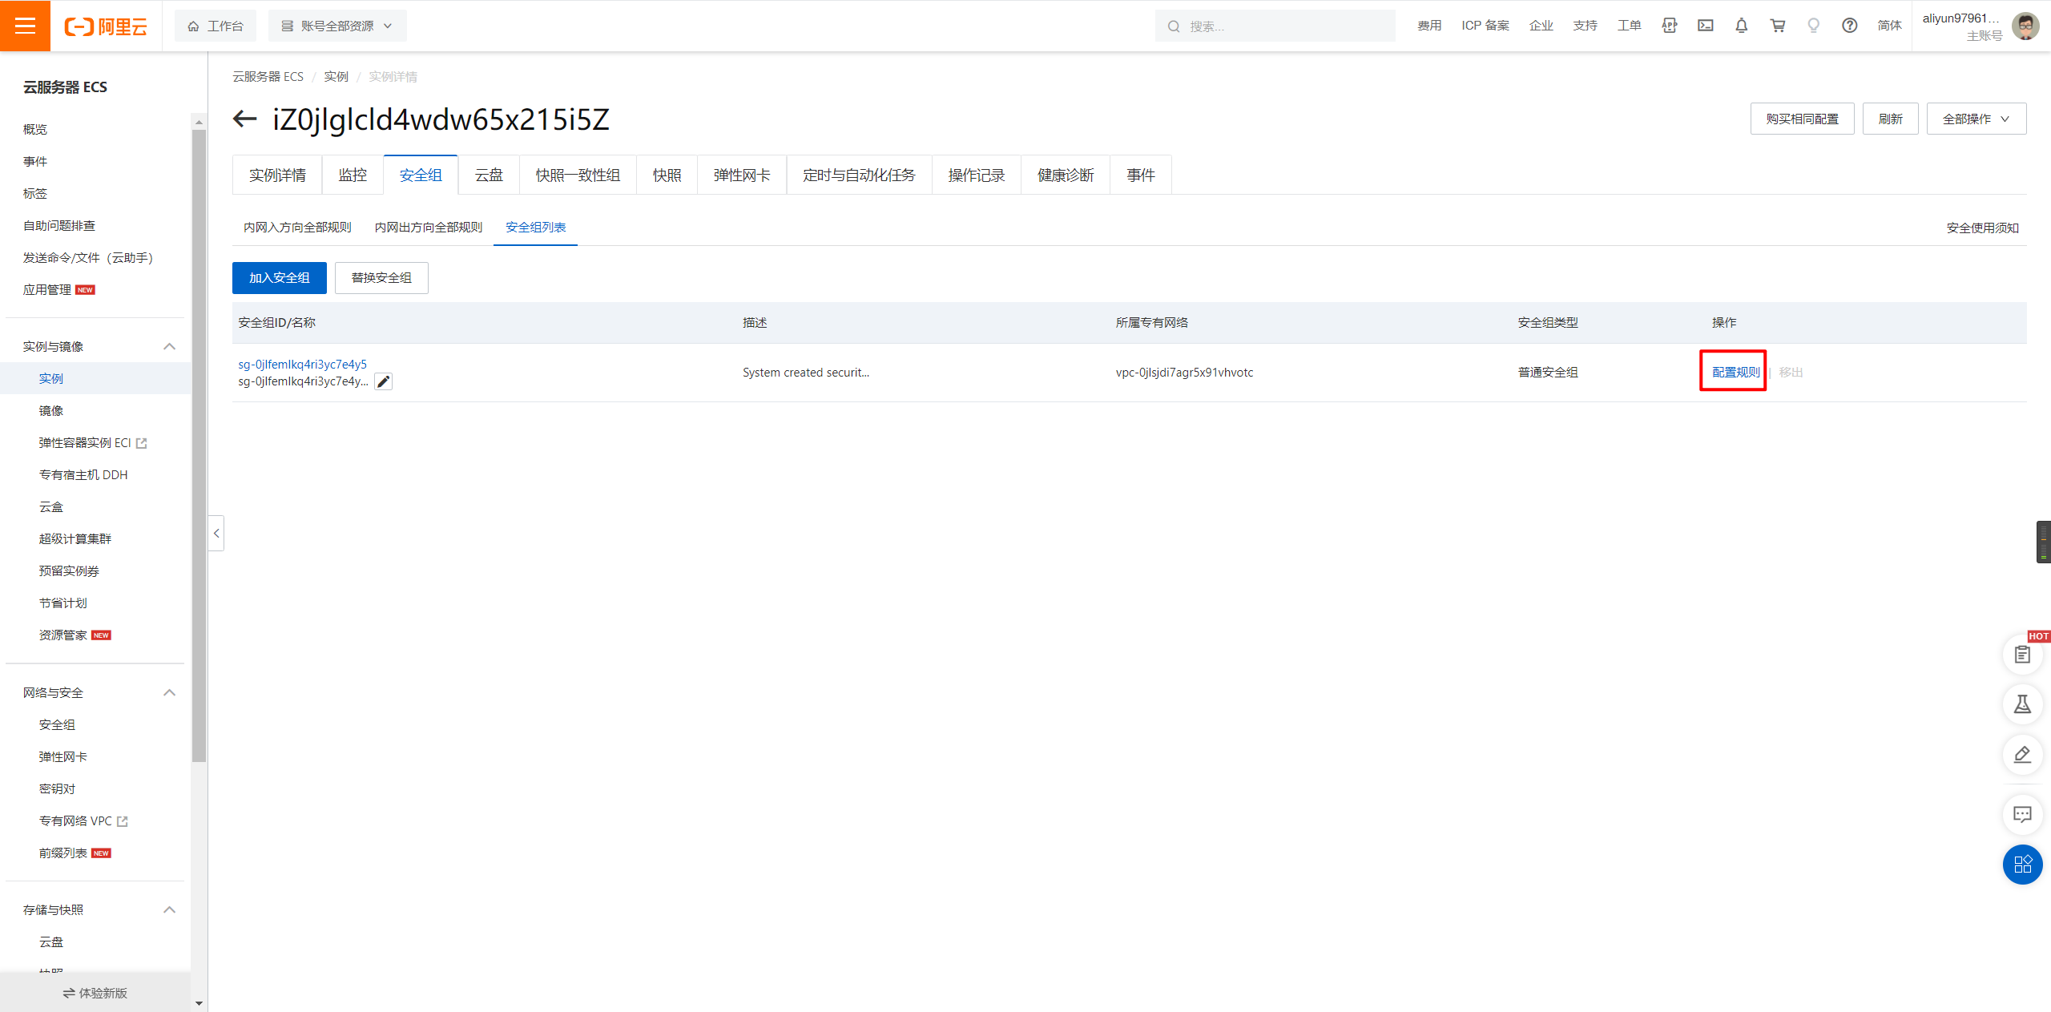The height and width of the screenshot is (1012, 2051).
Task: Click the pencil feedback floating icon
Action: (x=2023, y=754)
